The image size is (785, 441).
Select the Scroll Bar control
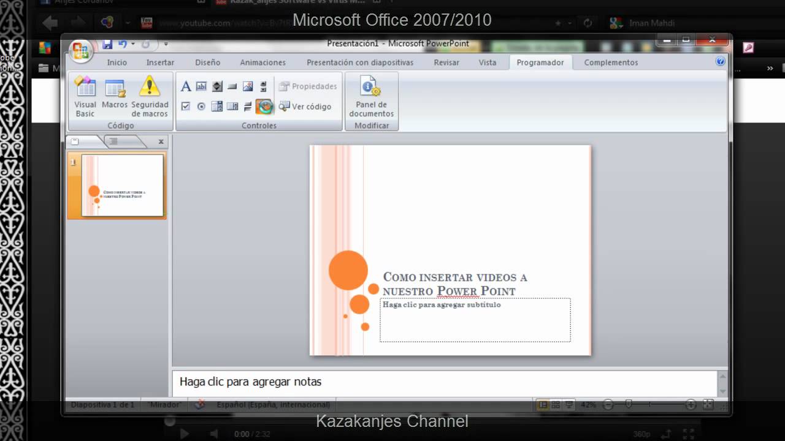(263, 86)
